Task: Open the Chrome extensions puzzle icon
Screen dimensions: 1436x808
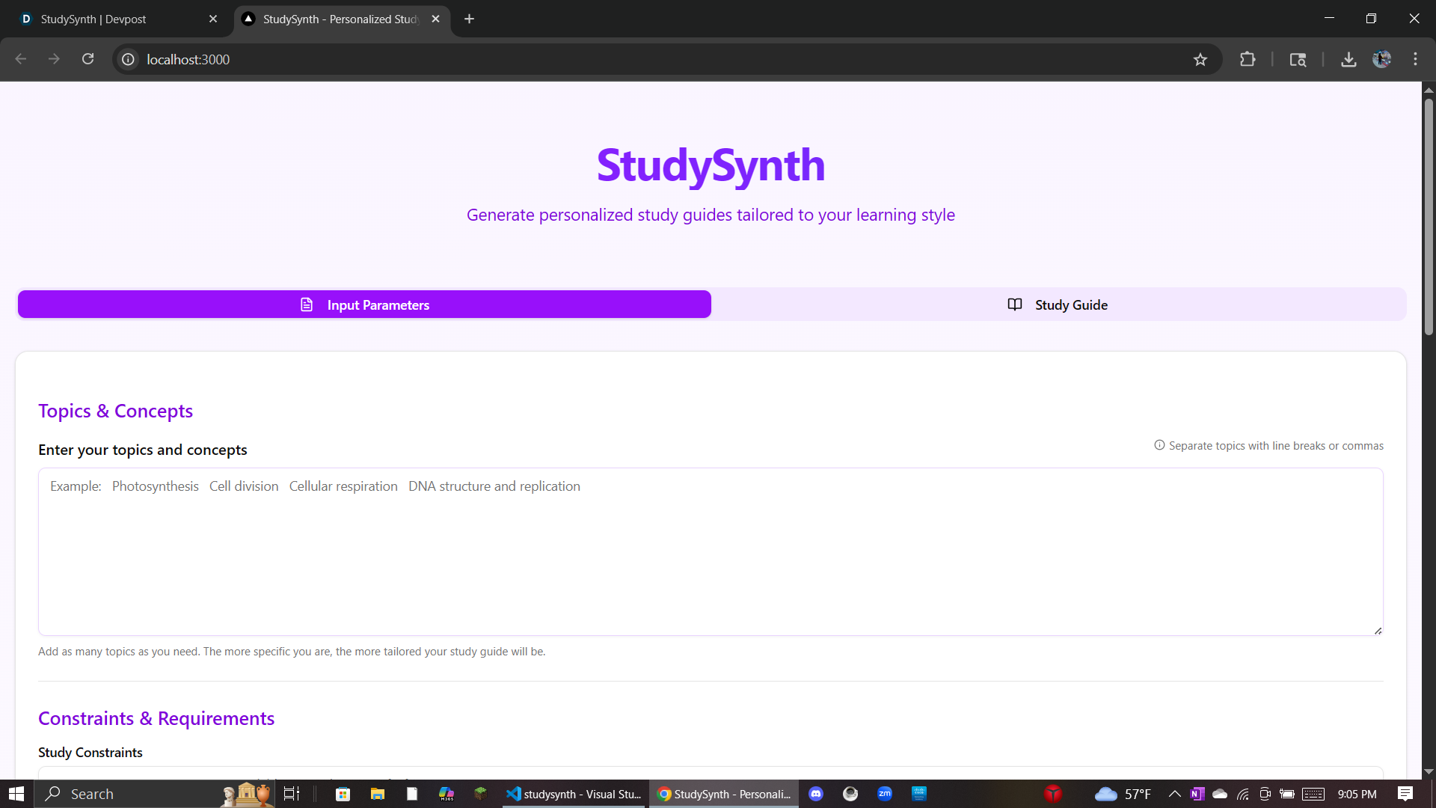Action: click(x=1247, y=60)
